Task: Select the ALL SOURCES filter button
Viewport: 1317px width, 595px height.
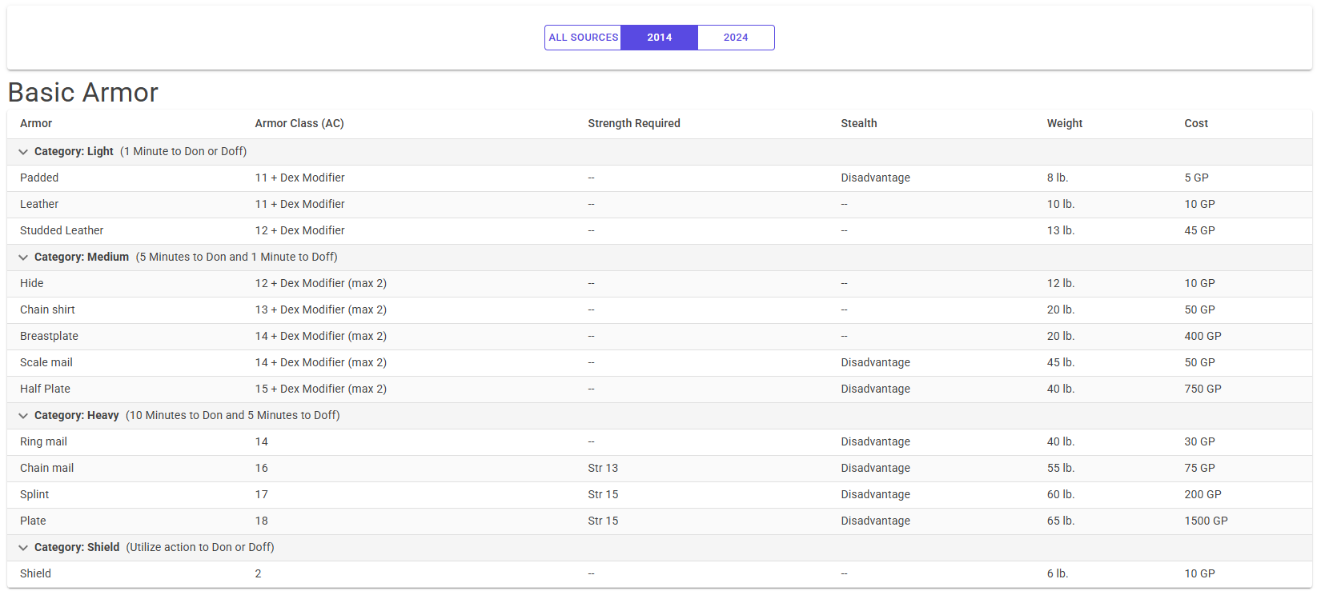Action: pyautogui.click(x=583, y=38)
